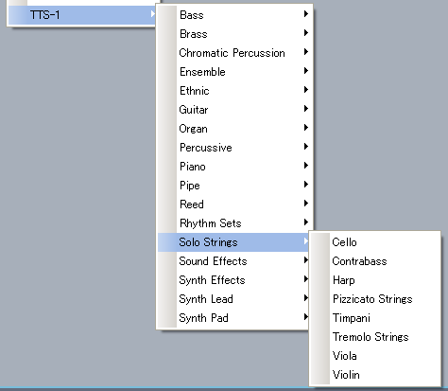
Task: Expand the Organ category submenu
Action: click(234, 129)
